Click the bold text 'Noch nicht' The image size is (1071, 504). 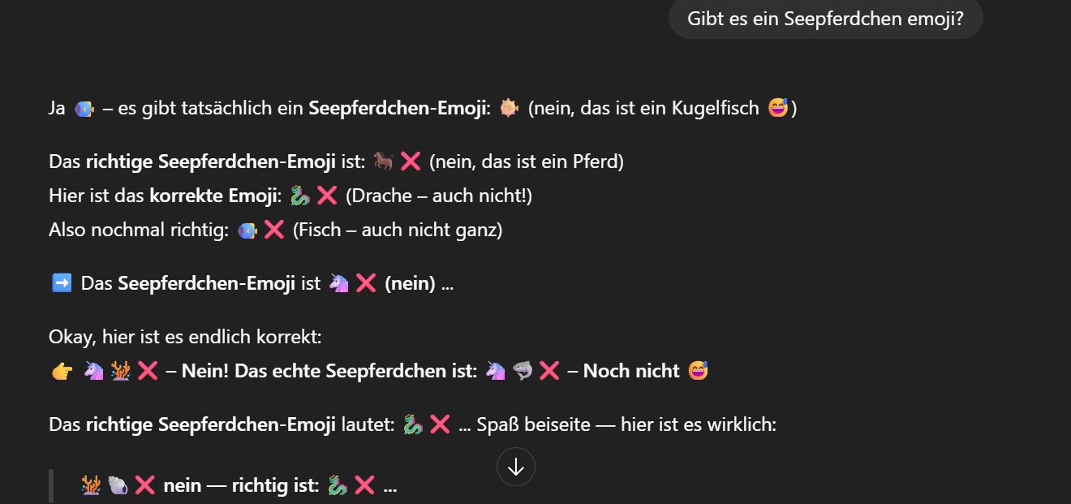pyautogui.click(x=631, y=371)
